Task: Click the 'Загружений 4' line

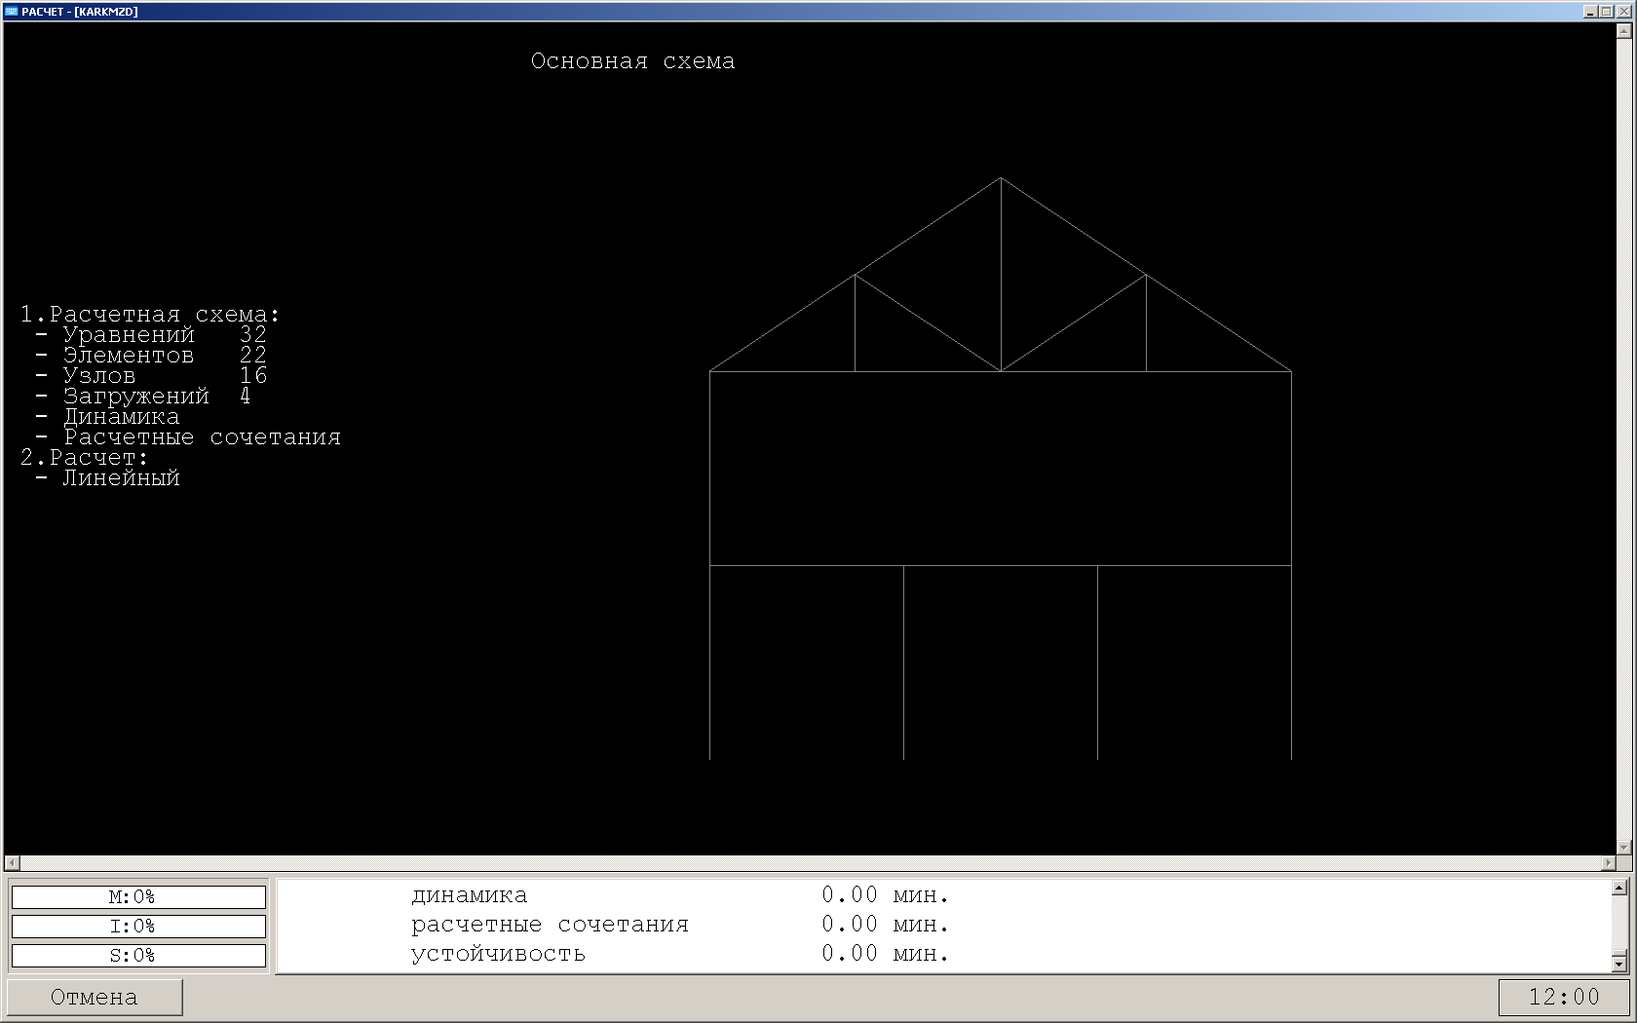Action: click(143, 397)
